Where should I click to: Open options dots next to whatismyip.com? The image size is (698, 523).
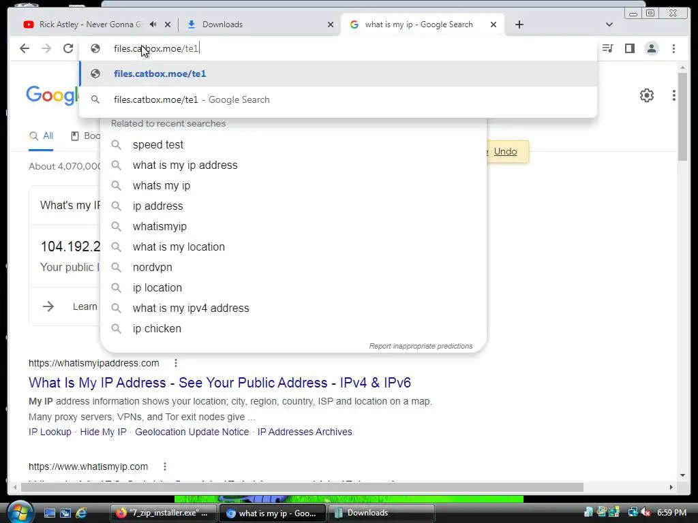tap(165, 466)
